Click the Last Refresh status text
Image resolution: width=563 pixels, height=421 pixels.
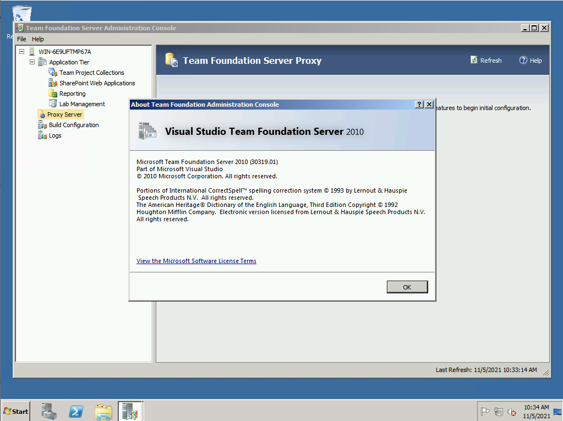click(x=486, y=370)
